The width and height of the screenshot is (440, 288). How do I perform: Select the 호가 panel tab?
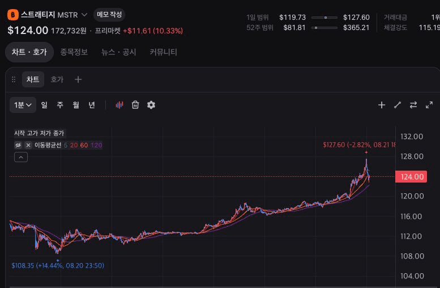[57, 79]
